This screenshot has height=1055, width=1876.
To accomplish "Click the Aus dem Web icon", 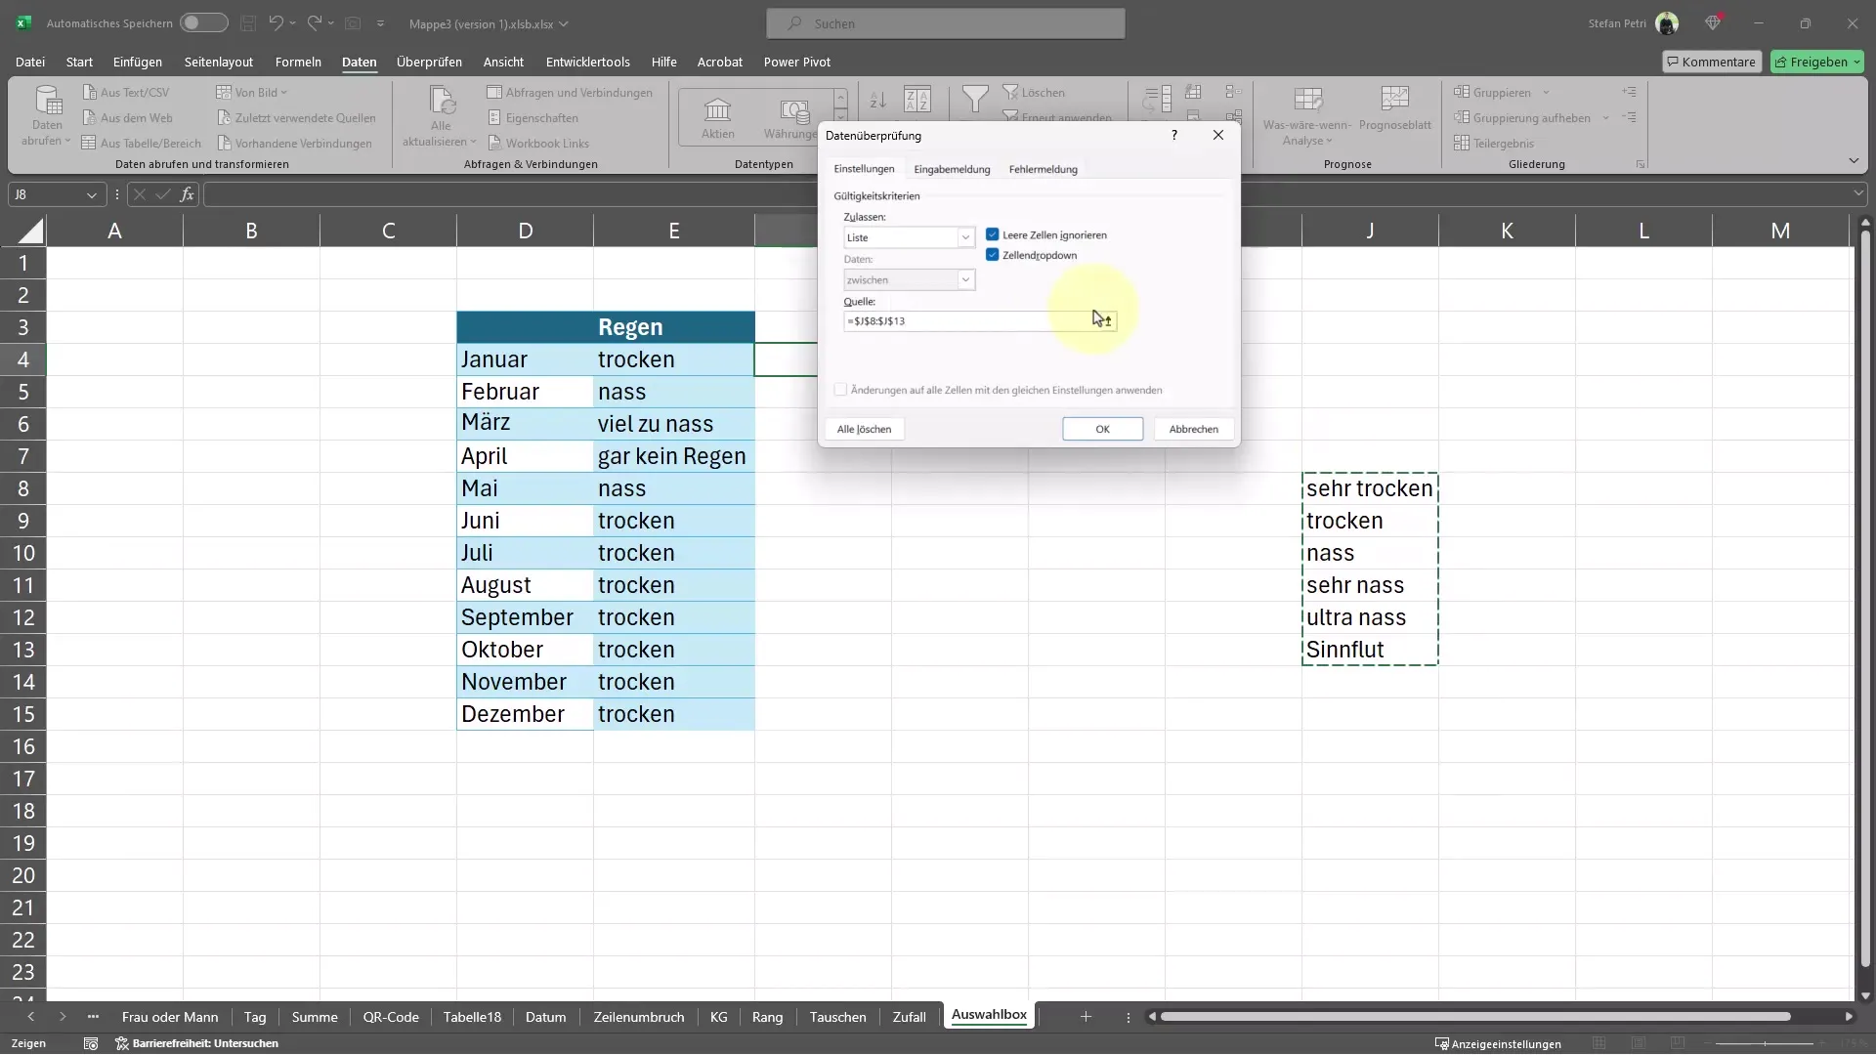I will click(x=89, y=117).
